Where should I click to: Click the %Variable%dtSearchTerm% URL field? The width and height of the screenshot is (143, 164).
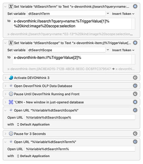80,149
